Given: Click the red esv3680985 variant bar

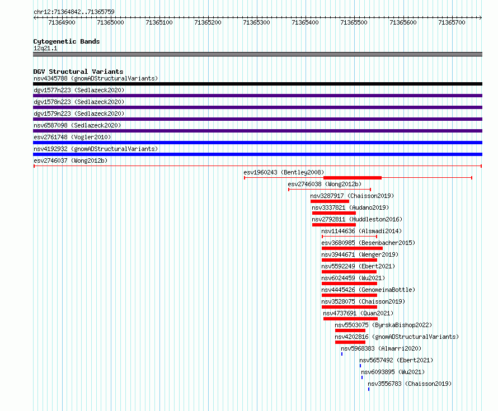Looking at the screenshot, I should pyautogui.click(x=352, y=248).
